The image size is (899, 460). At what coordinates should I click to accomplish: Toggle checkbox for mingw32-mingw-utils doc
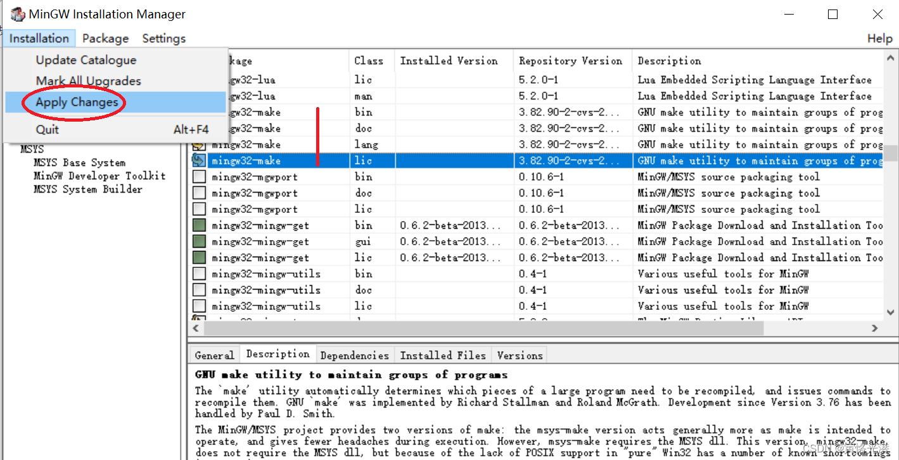tap(199, 290)
